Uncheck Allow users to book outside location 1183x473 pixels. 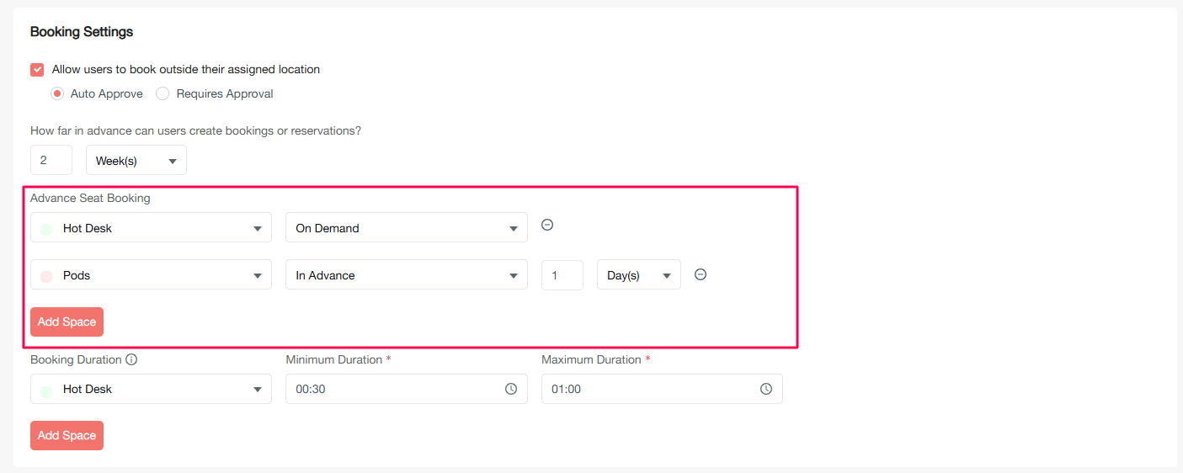[37, 70]
